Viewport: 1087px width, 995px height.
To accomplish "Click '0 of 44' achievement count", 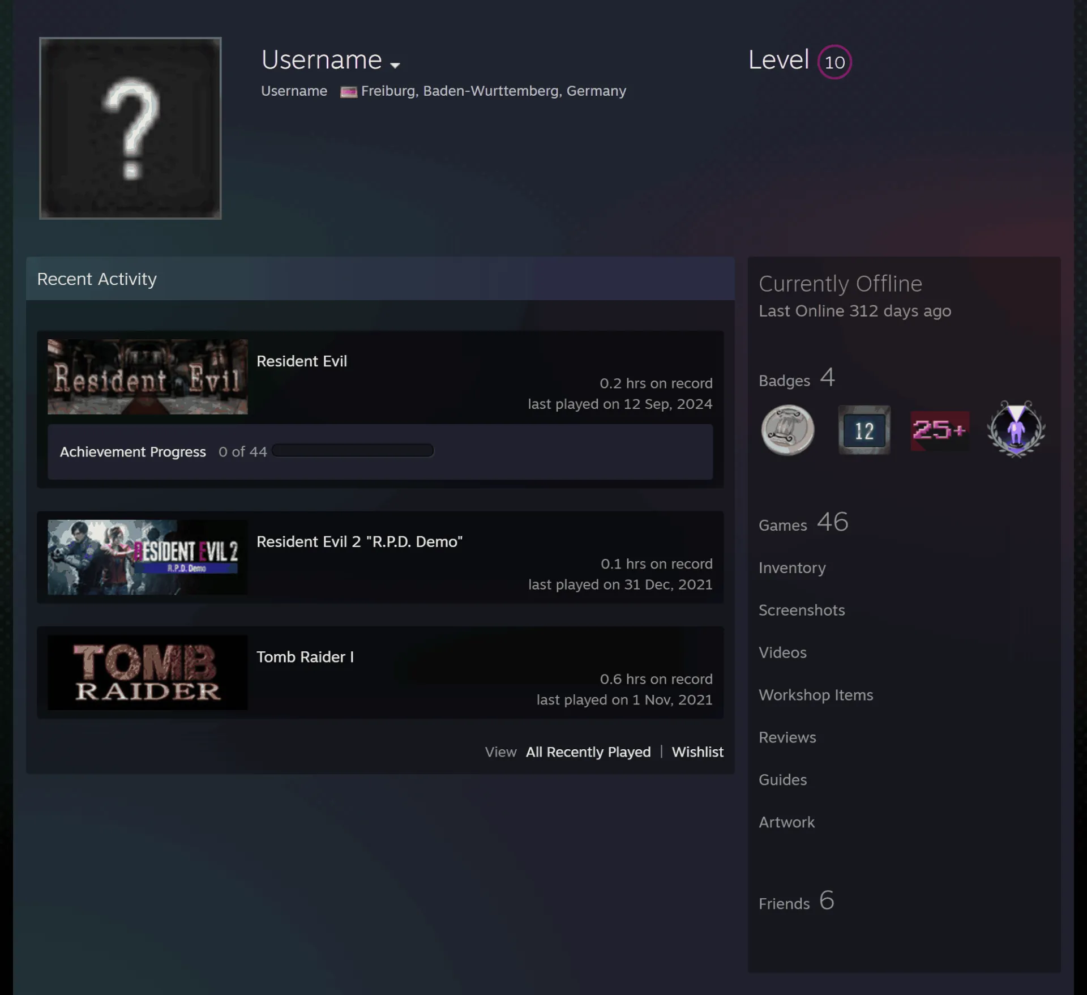I will 242,451.
